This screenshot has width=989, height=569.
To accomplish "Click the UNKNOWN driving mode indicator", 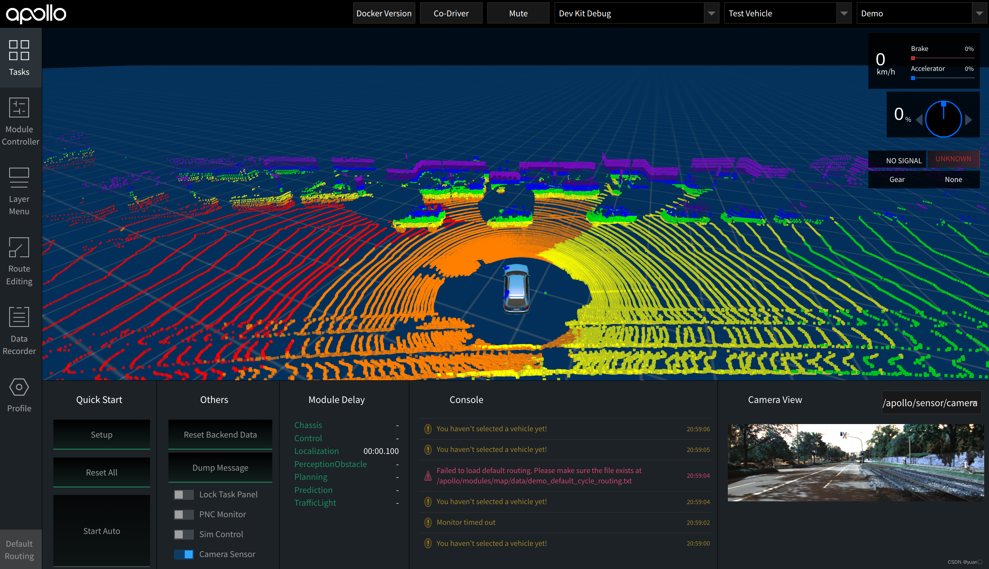I will [953, 159].
